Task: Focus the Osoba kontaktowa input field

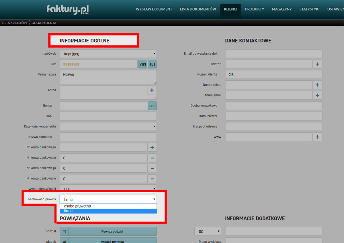Action: pos(273,106)
